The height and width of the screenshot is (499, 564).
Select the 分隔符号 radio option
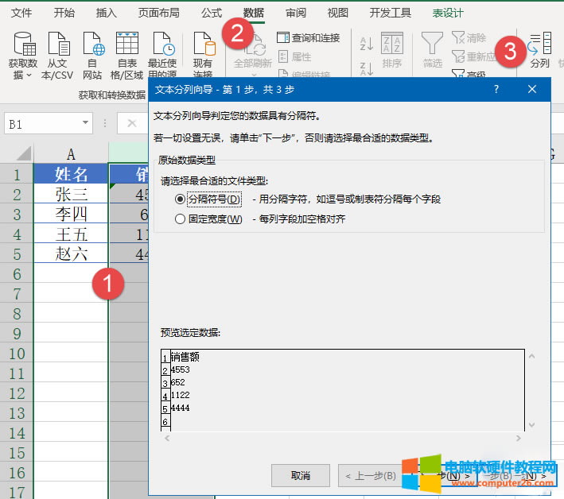pos(181,199)
